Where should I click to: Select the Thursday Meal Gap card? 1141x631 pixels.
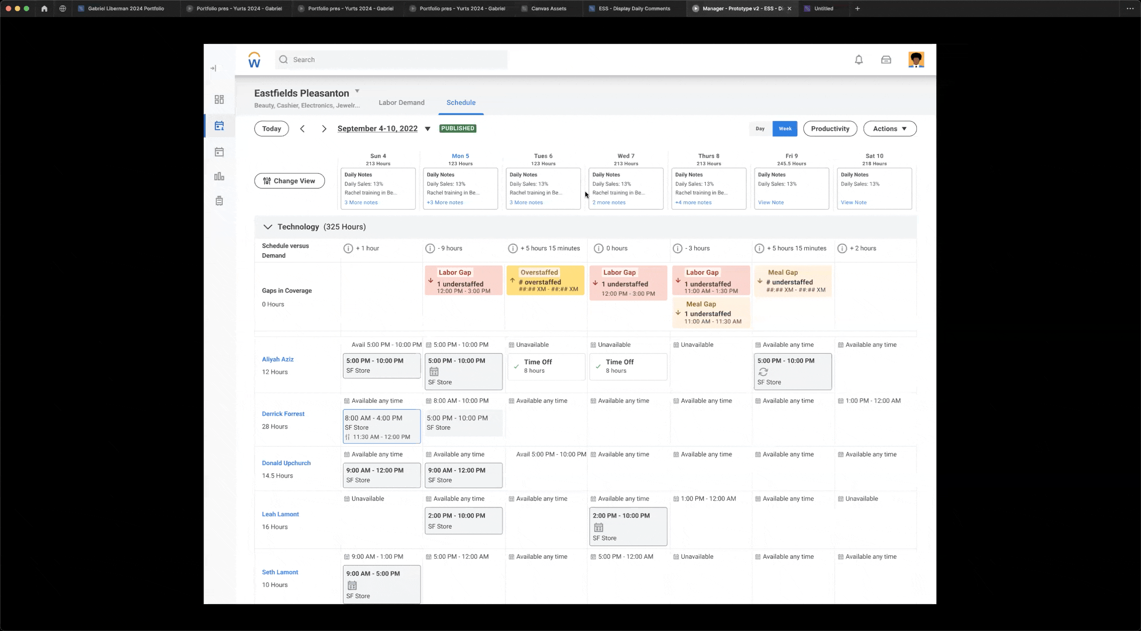pyautogui.click(x=711, y=312)
